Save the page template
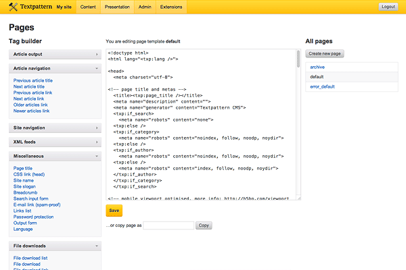406x270 pixels. (114, 211)
